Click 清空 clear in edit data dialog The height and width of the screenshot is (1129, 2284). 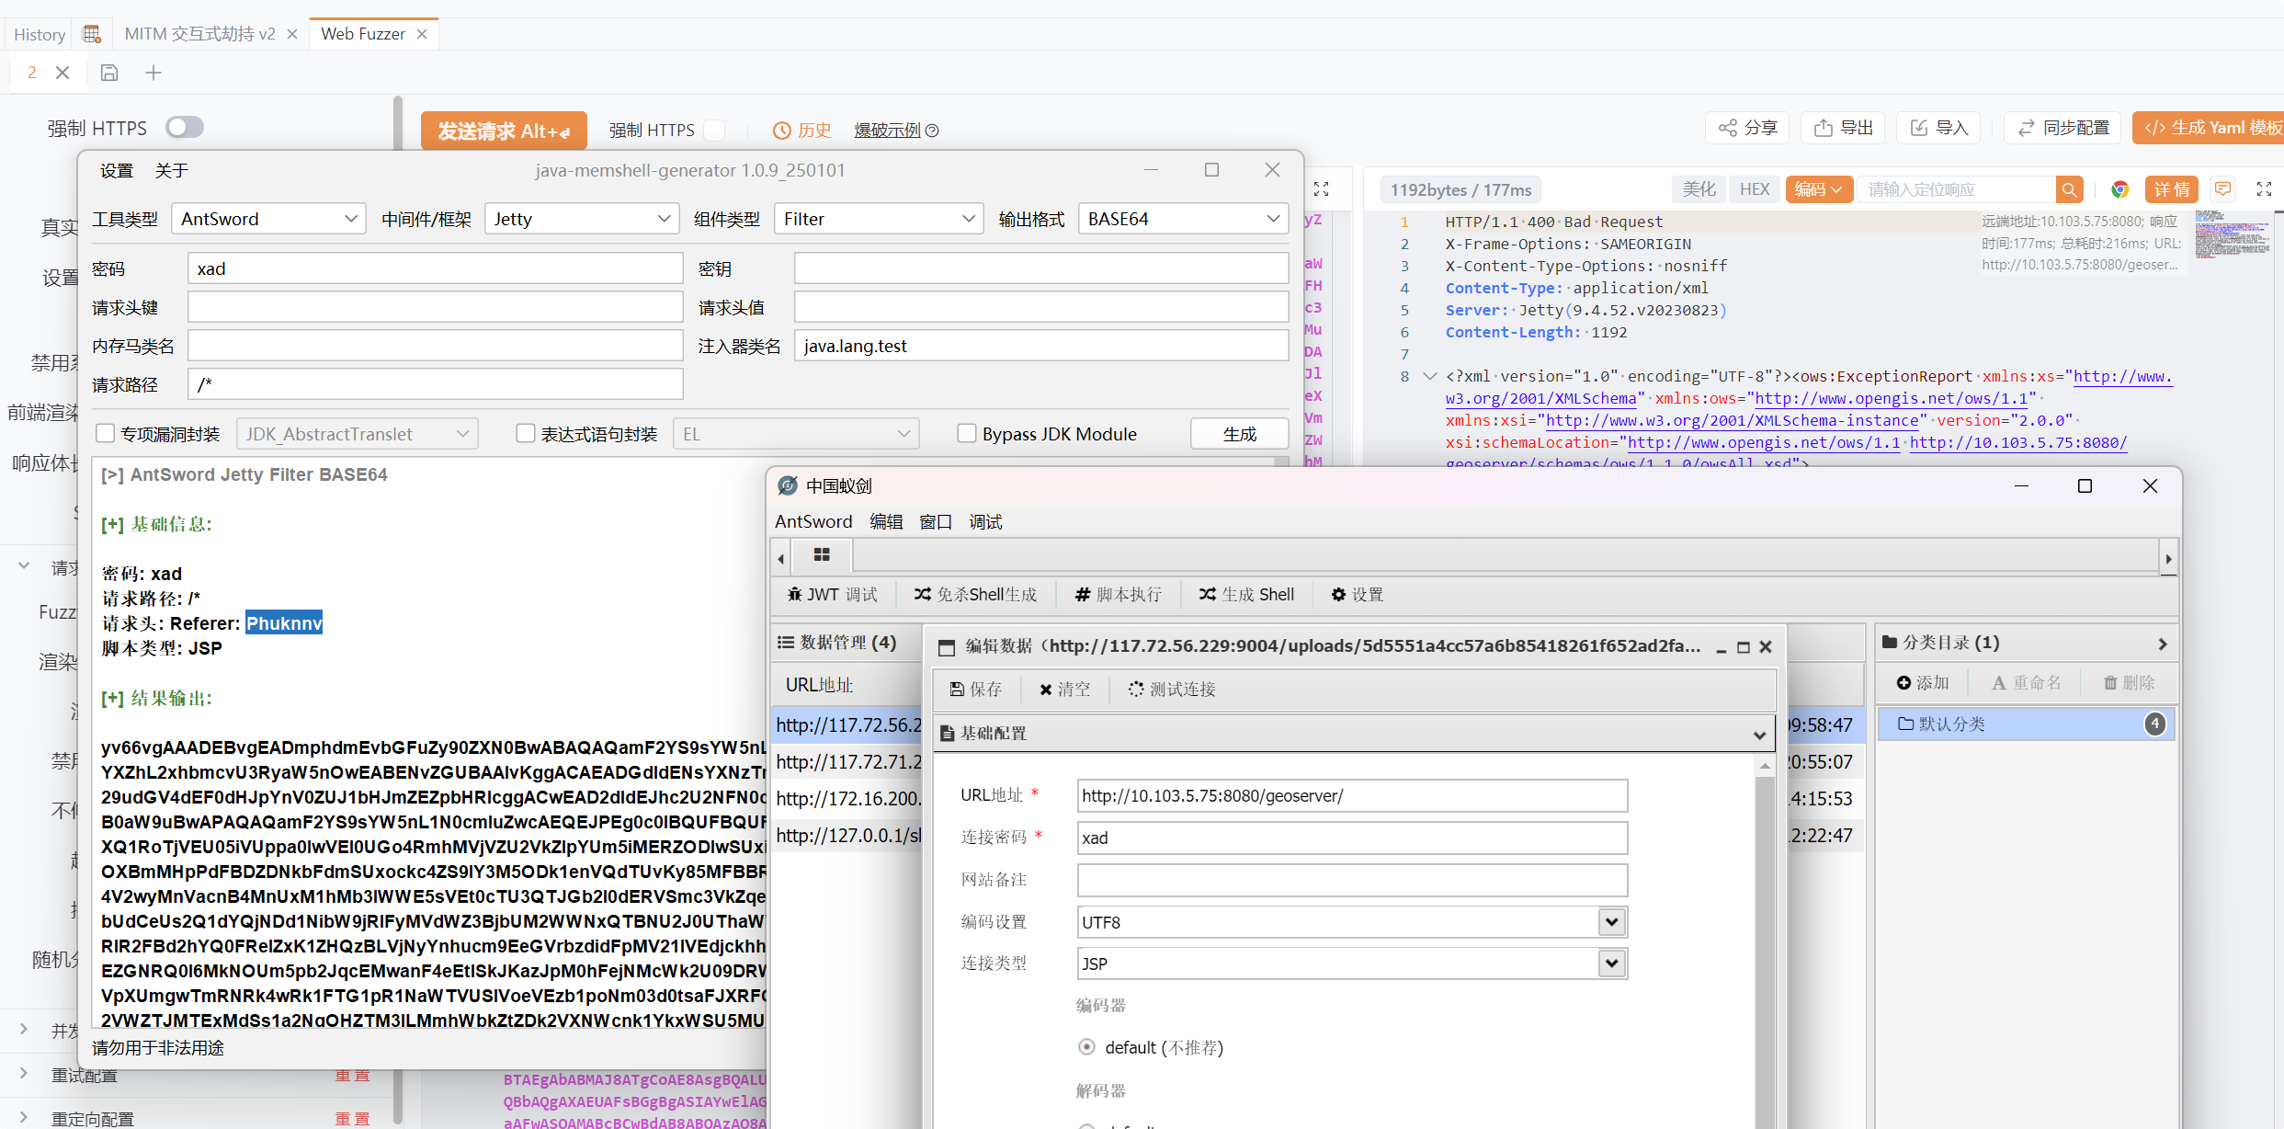(x=1064, y=690)
